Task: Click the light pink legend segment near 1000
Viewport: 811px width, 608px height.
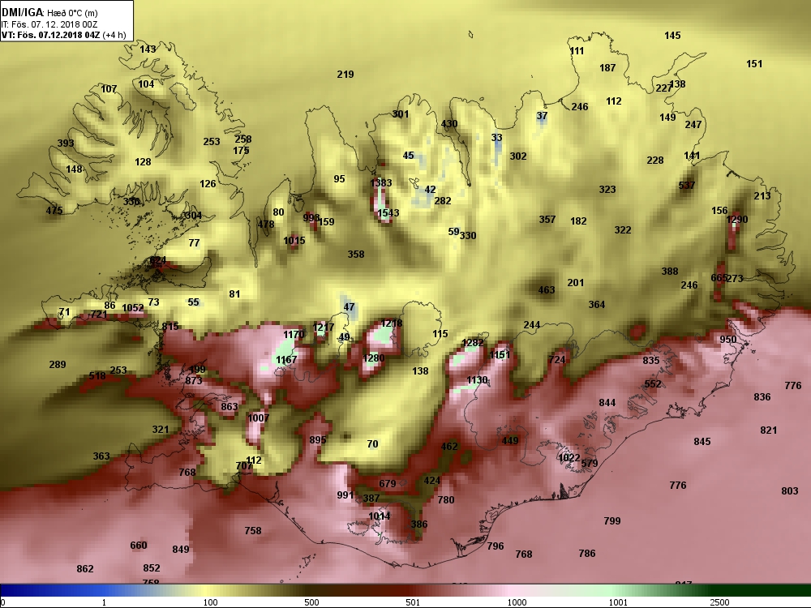Action: (x=512, y=590)
